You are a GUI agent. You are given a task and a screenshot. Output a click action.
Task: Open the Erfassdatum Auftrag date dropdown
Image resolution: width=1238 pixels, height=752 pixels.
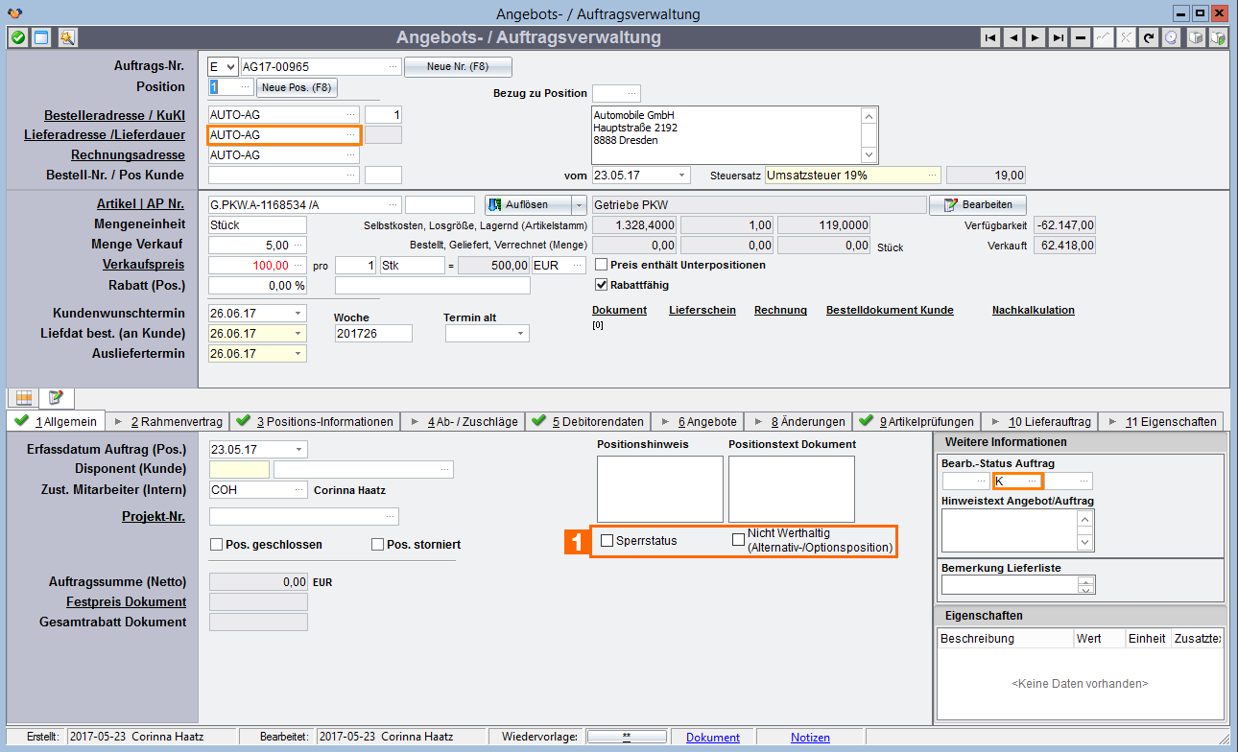click(x=298, y=449)
